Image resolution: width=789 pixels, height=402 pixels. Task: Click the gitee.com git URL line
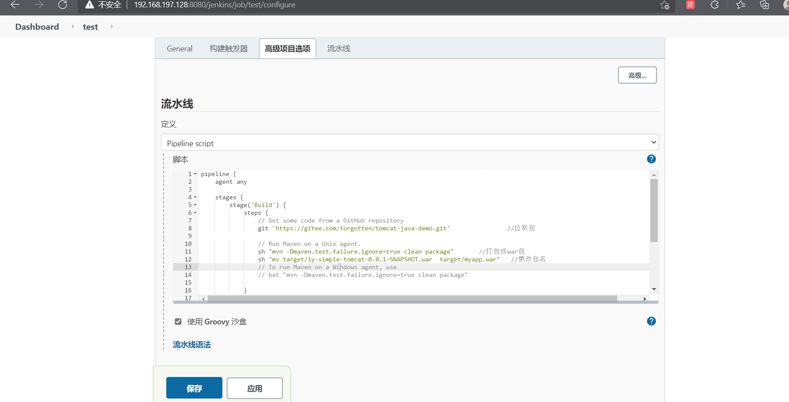point(354,229)
